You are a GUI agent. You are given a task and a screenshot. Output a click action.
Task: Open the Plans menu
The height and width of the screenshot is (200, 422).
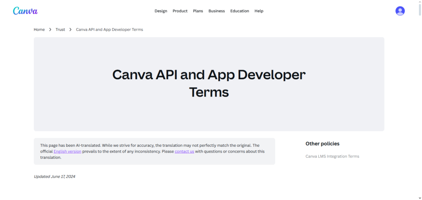point(198,11)
